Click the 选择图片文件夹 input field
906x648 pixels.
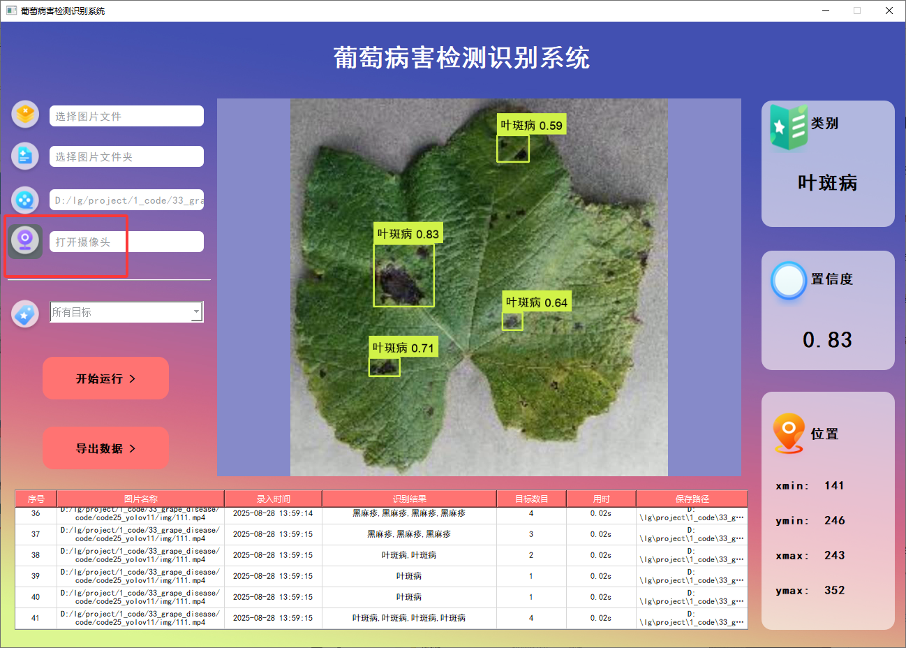pyautogui.click(x=126, y=156)
